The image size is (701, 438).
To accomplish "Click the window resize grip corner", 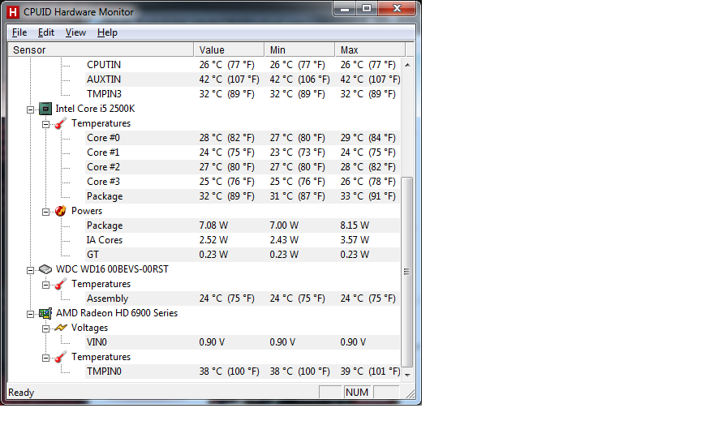I will tap(410, 393).
